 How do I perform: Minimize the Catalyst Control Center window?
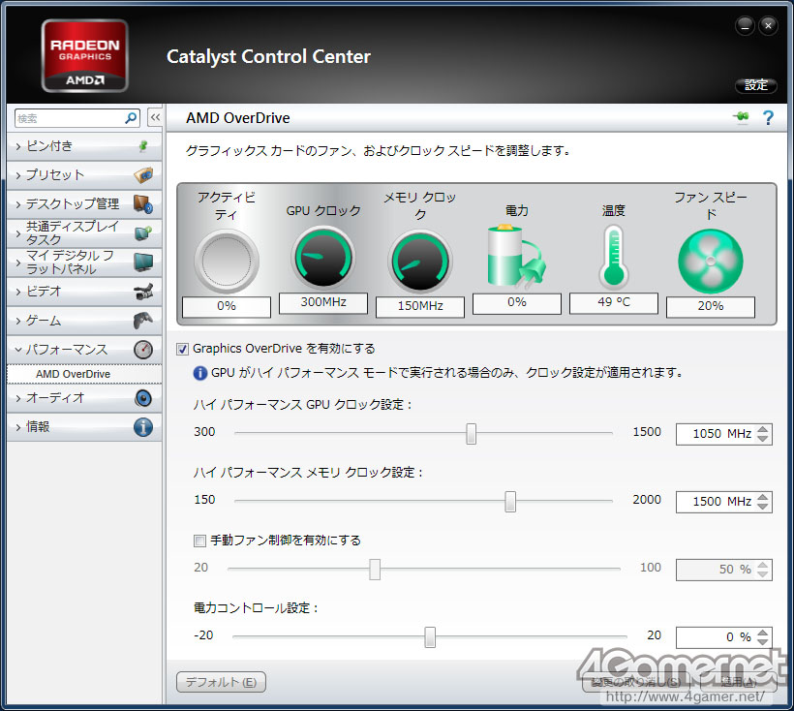[745, 26]
